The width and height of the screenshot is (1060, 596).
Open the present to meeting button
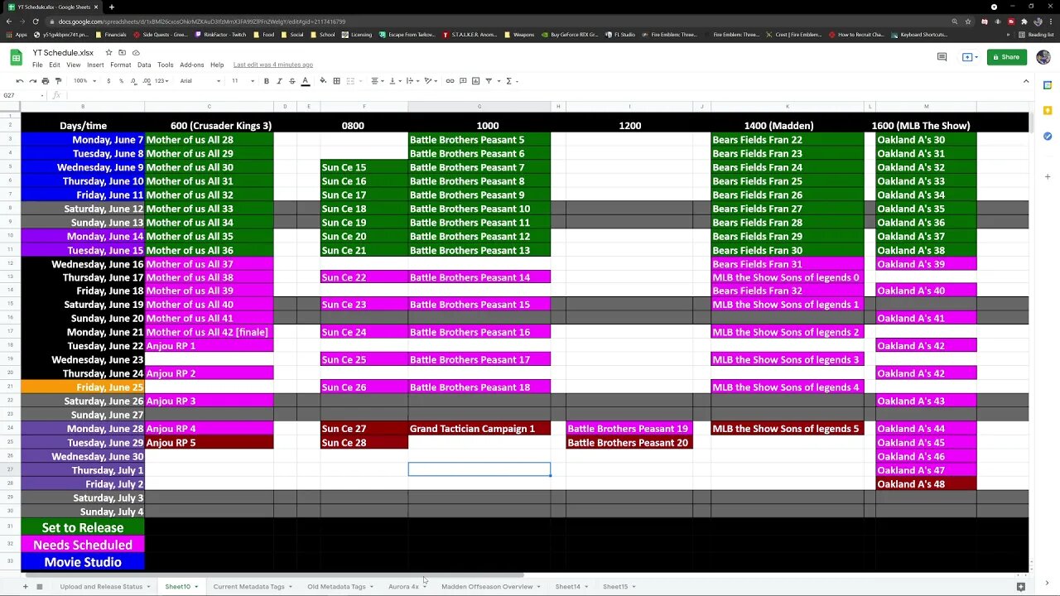968,57
